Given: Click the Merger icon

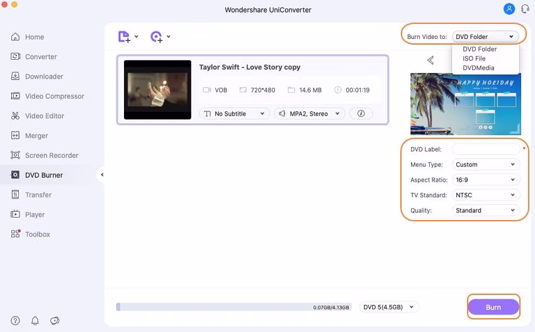Looking at the screenshot, I should 15,136.
